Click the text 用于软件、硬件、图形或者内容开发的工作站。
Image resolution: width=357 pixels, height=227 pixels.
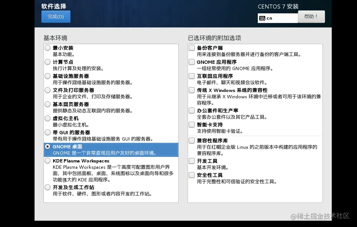pos(103,194)
